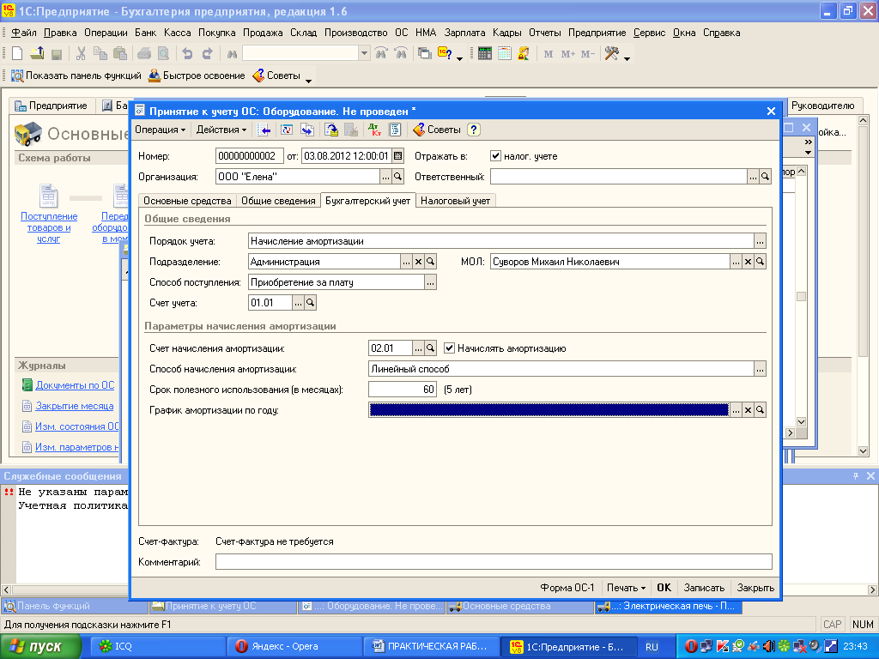Image resolution: width=879 pixels, height=659 pixels.
Task: Open the Закрытие месяца link
Action: tap(75, 406)
